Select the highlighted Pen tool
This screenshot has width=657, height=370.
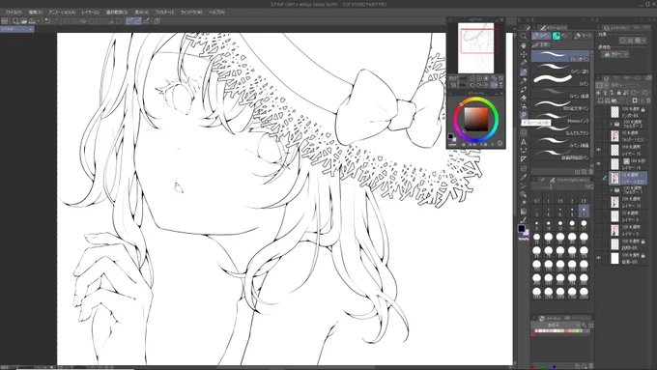(x=524, y=72)
